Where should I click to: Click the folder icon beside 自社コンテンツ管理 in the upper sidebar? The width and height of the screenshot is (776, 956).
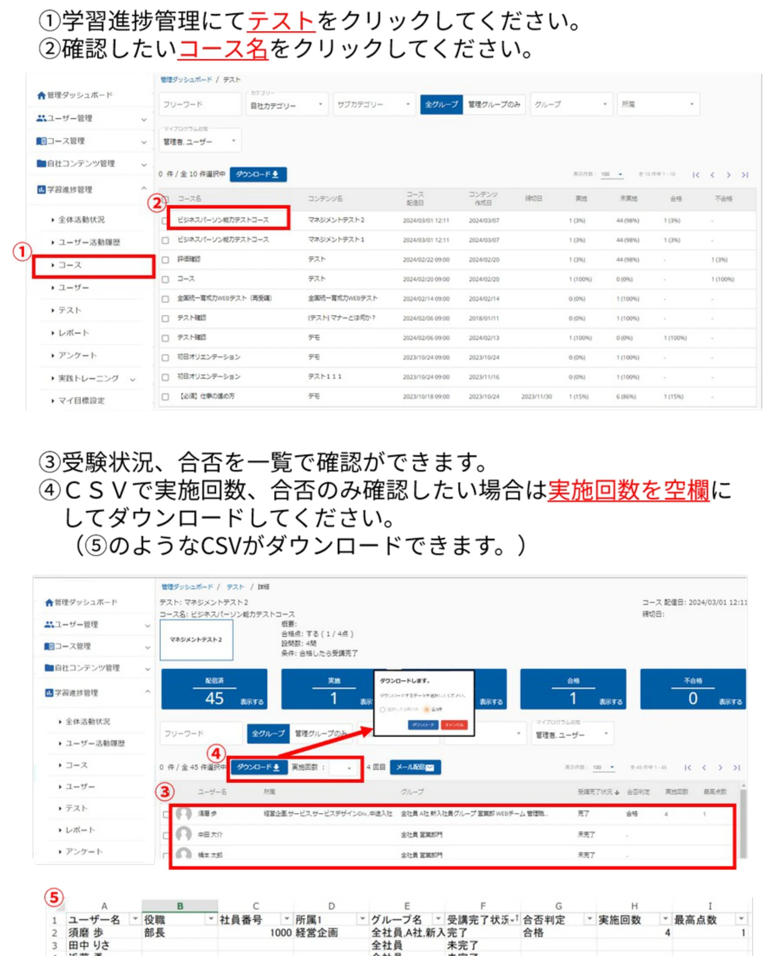(x=41, y=163)
